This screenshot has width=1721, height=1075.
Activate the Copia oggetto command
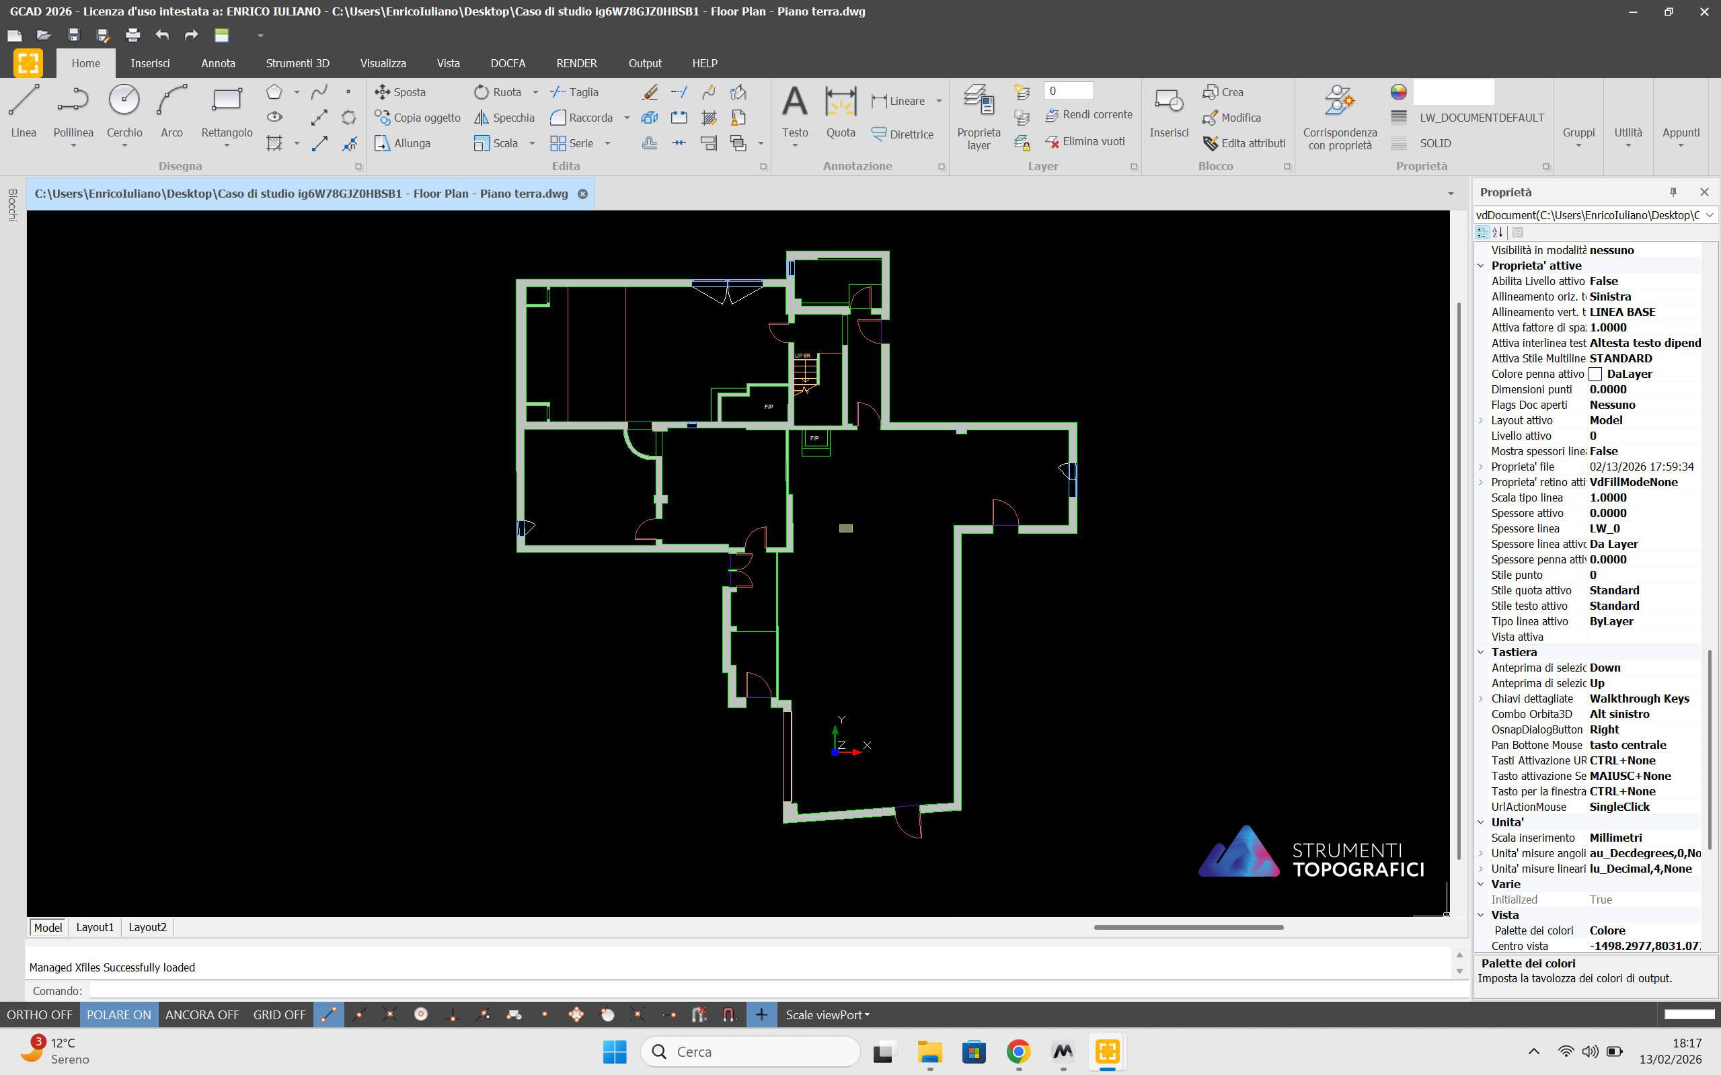pos(418,117)
